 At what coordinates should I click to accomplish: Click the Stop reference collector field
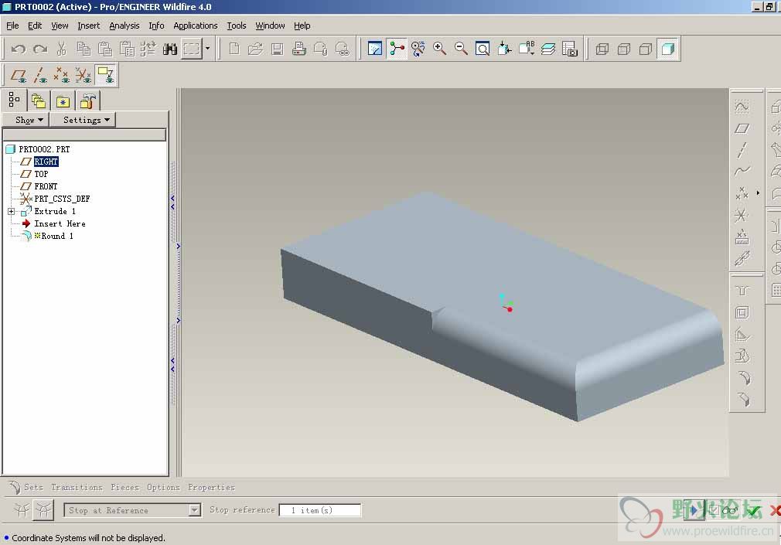tap(320, 510)
